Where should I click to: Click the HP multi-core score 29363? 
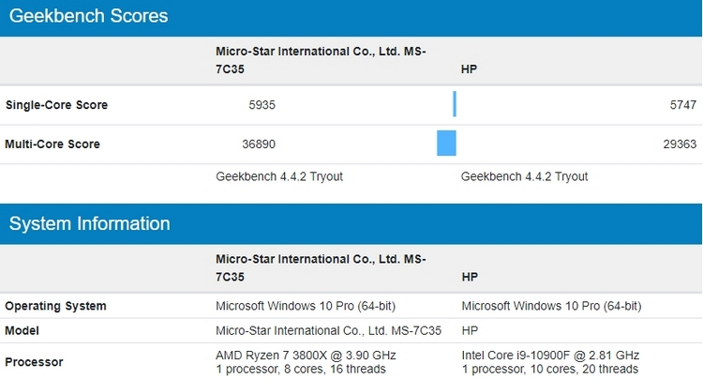680,144
